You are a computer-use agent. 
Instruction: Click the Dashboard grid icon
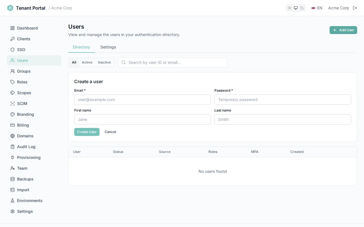click(x=13, y=28)
